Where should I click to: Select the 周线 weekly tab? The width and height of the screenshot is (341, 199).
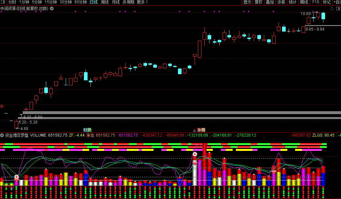pos(105,2)
